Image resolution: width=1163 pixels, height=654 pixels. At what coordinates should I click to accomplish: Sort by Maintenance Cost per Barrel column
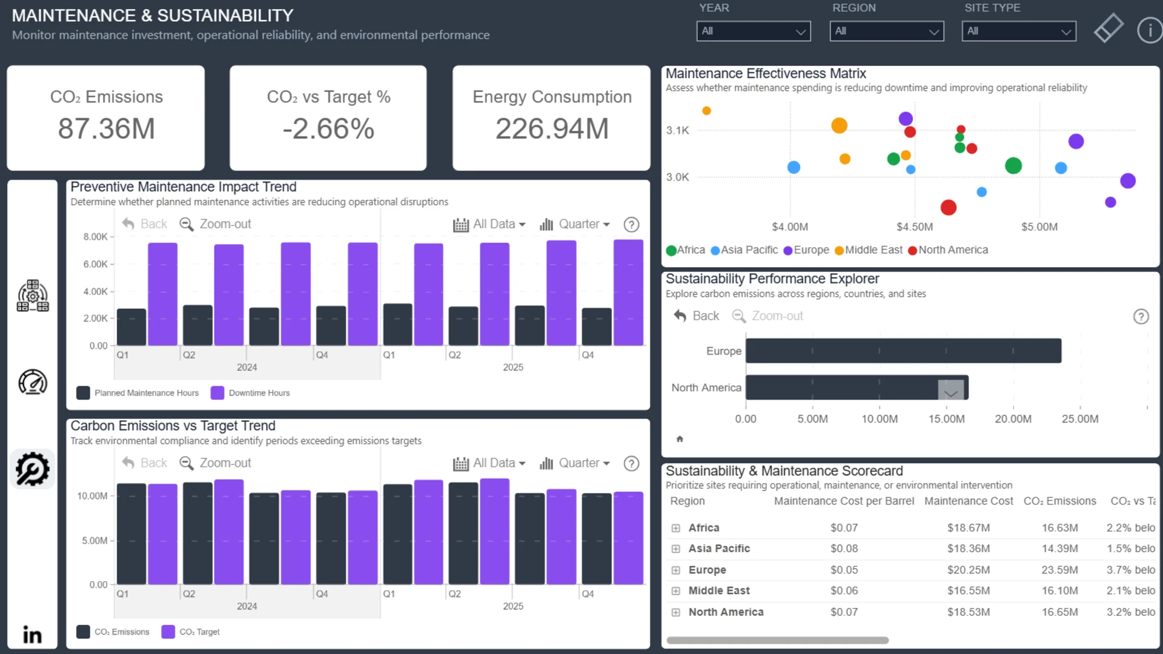point(844,501)
